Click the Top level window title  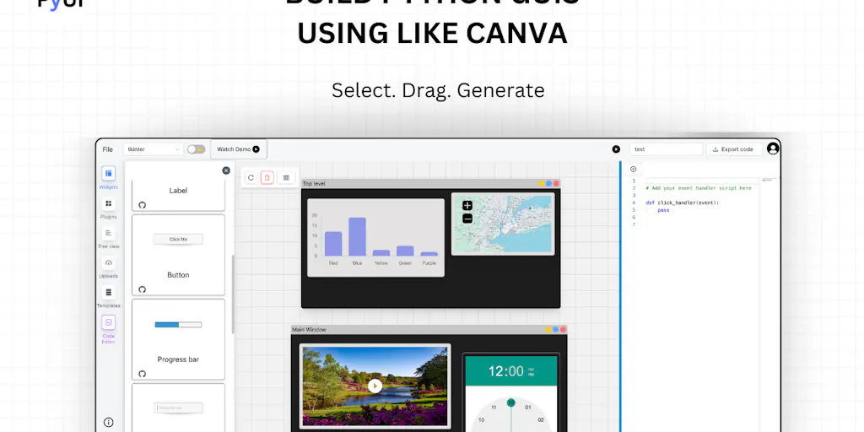pyautogui.click(x=314, y=183)
